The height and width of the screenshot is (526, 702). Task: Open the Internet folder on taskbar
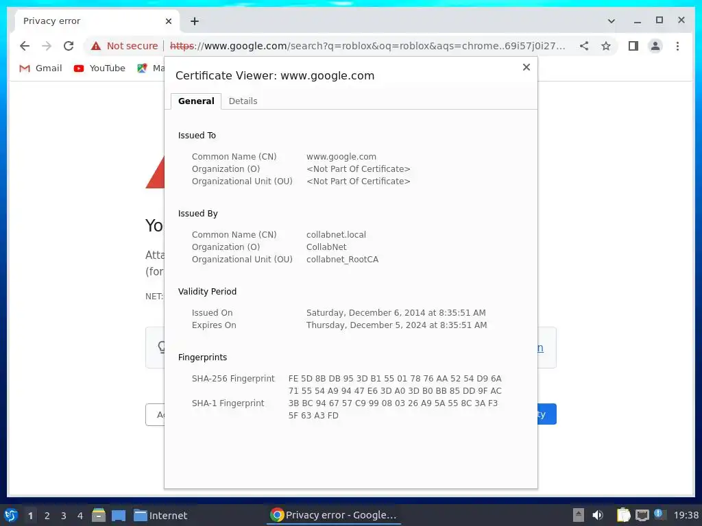click(x=160, y=515)
